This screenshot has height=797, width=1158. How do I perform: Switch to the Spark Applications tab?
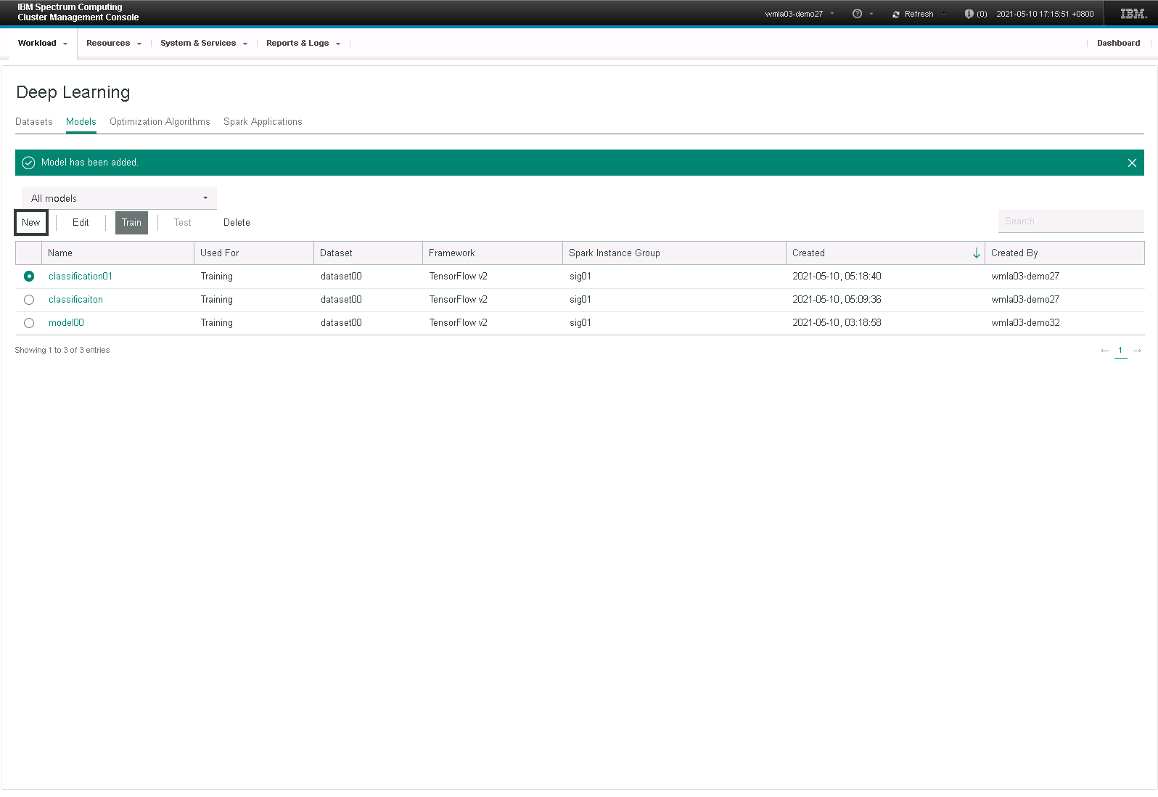pyautogui.click(x=263, y=121)
